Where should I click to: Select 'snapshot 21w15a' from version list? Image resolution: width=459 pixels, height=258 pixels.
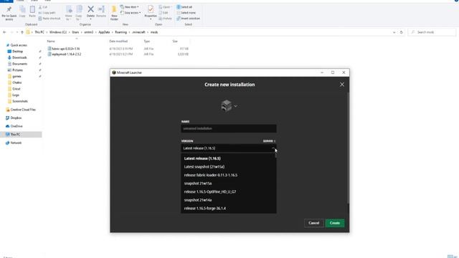click(x=198, y=183)
